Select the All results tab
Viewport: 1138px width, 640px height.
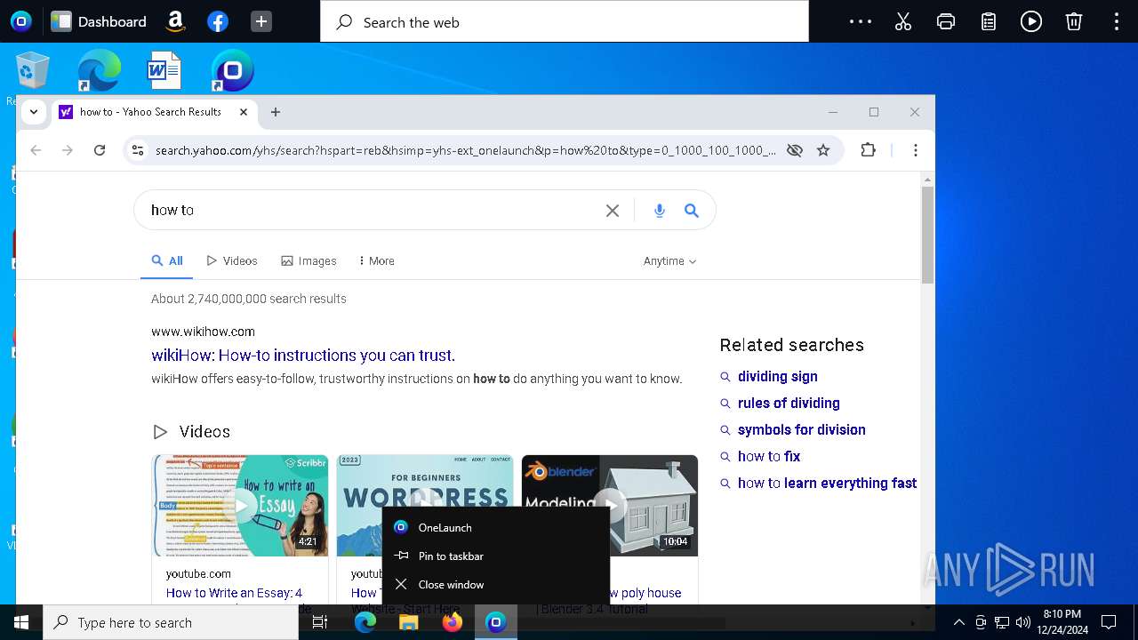167,261
